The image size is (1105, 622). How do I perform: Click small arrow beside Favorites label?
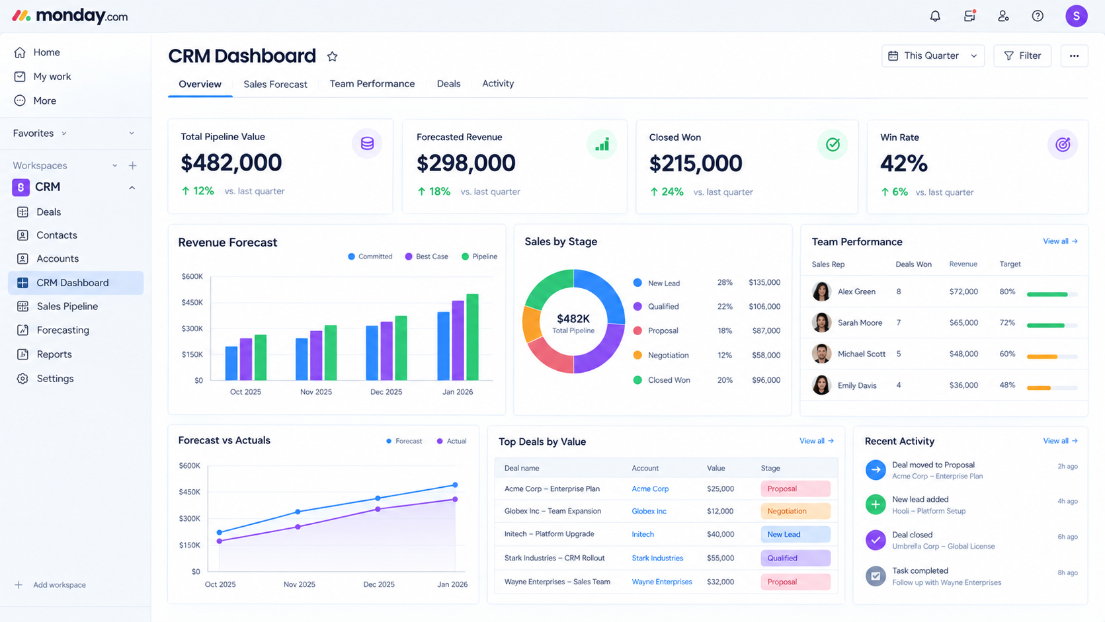click(64, 134)
